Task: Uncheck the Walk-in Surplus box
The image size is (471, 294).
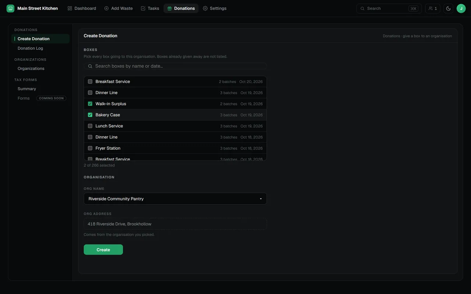Action: coord(90,104)
